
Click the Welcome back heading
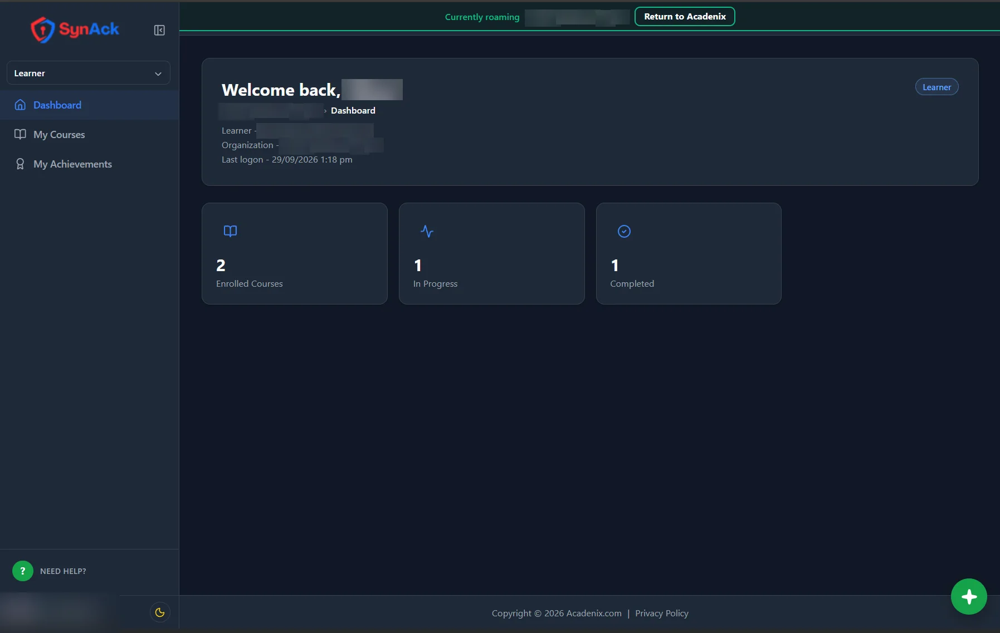281,90
